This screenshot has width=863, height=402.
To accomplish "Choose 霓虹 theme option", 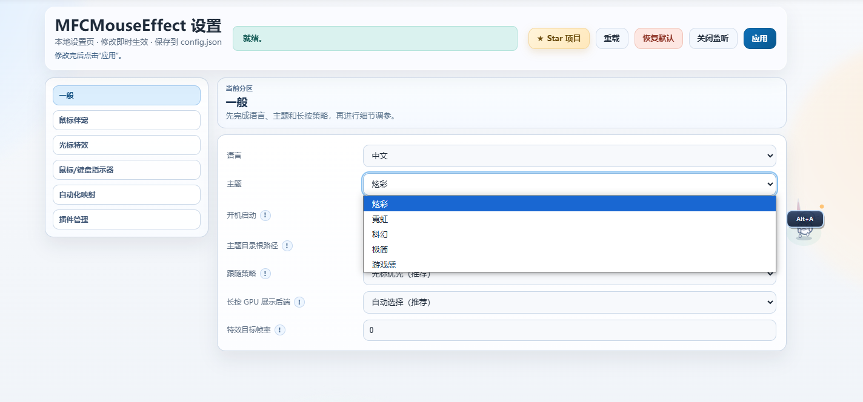I will point(569,219).
